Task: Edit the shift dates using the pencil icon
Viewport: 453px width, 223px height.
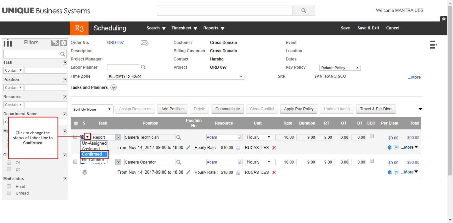Action: tap(188, 148)
